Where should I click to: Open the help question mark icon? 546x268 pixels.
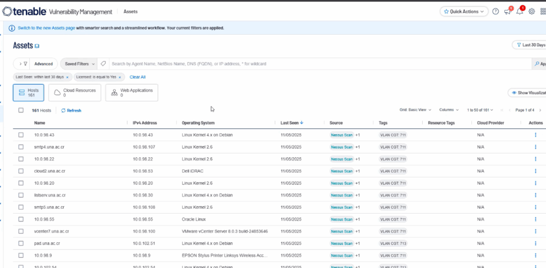pyautogui.click(x=495, y=11)
